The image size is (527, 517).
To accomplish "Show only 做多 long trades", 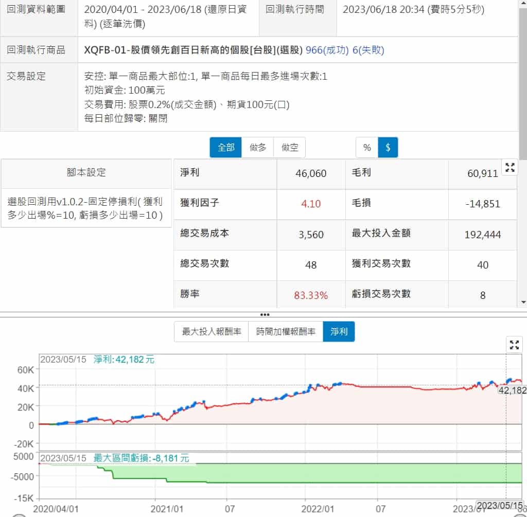I will [258, 148].
